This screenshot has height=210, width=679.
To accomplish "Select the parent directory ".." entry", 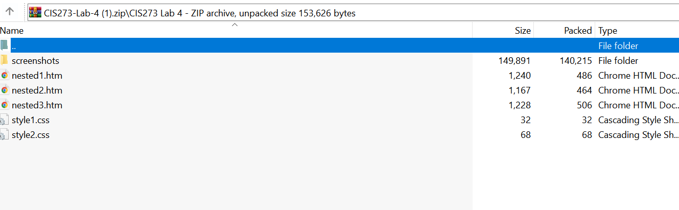I will [x=14, y=46].
